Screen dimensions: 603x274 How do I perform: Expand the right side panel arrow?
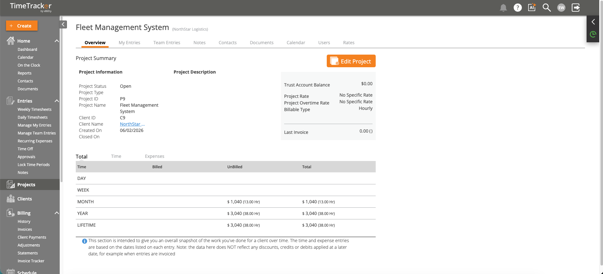pyautogui.click(x=593, y=22)
